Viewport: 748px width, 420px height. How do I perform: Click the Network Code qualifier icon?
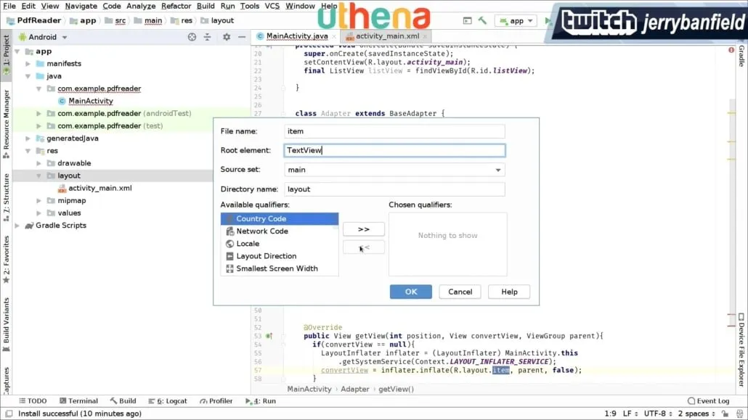(x=229, y=231)
